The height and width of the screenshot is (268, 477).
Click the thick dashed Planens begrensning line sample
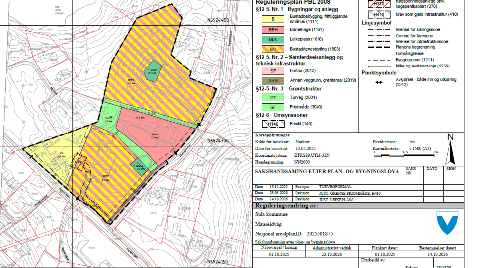[x=379, y=48]
